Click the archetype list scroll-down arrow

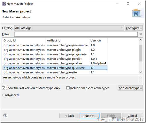click(140, 72)
